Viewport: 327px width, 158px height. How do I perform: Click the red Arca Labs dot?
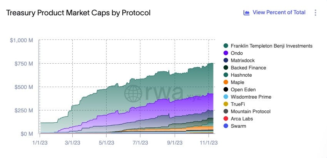(226, 119)
